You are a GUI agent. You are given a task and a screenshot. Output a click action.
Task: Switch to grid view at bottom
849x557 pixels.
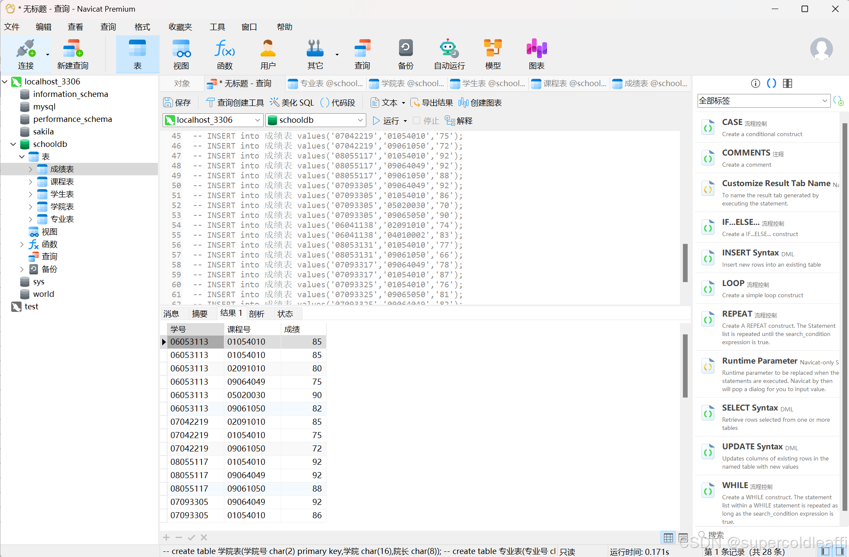click(668, 538)
